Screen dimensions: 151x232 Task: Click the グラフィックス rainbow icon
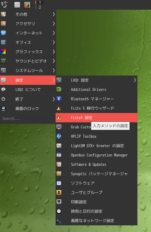(3, 52)
